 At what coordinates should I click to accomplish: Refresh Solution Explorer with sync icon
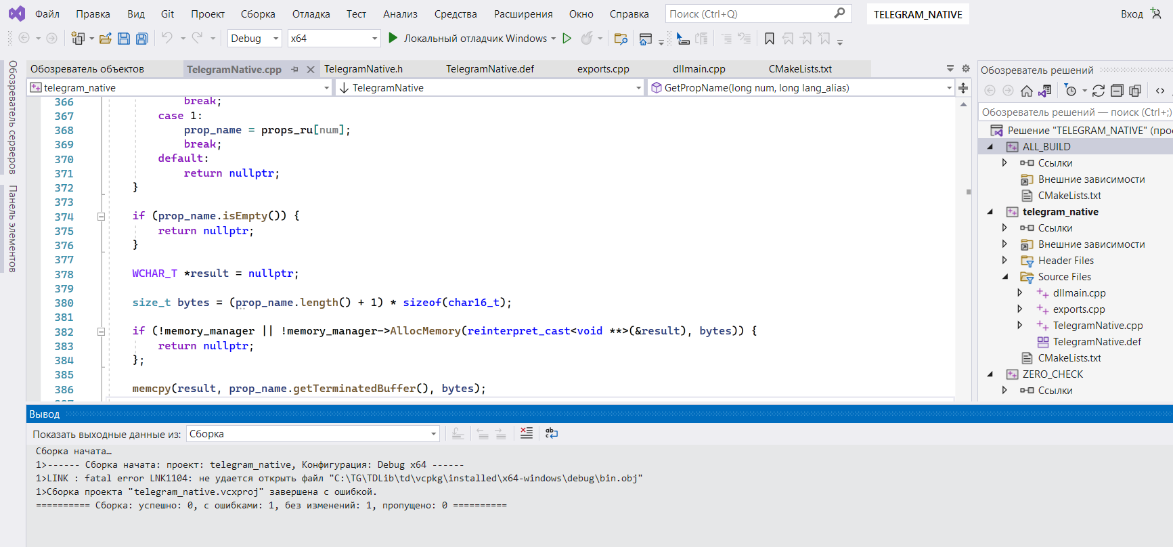1099,91
